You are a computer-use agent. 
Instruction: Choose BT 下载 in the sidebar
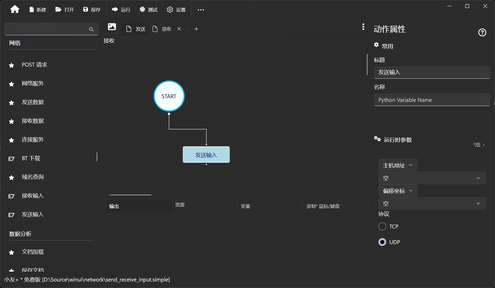(x=30, y=158)
